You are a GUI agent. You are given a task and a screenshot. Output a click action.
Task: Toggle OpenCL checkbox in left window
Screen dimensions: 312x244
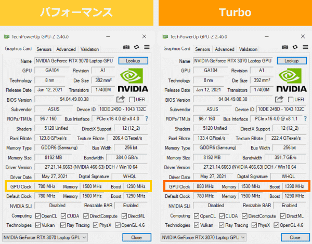tap(38, 216)
